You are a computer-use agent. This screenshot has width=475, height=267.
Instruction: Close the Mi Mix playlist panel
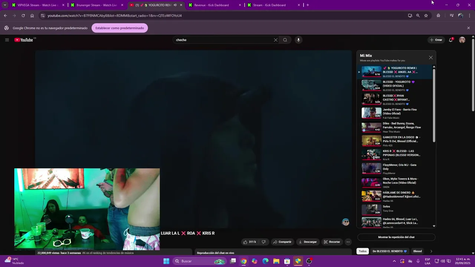430,57
